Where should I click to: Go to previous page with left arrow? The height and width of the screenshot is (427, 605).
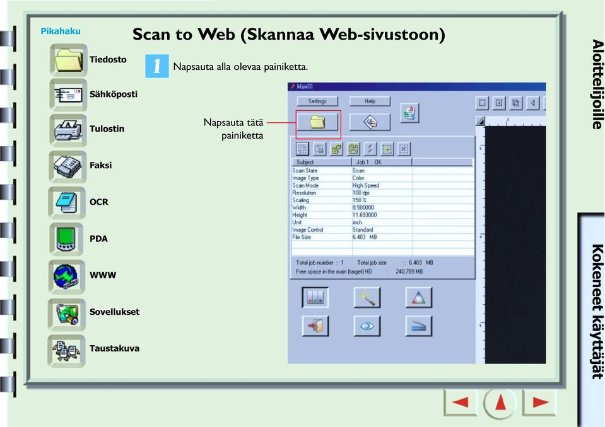tap(461, 402)
